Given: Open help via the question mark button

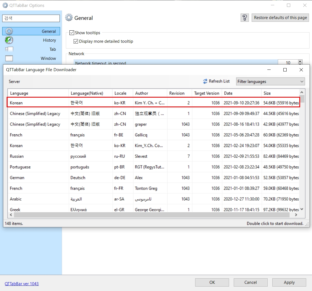Looking at the screenshot, I should coord(244,18).
